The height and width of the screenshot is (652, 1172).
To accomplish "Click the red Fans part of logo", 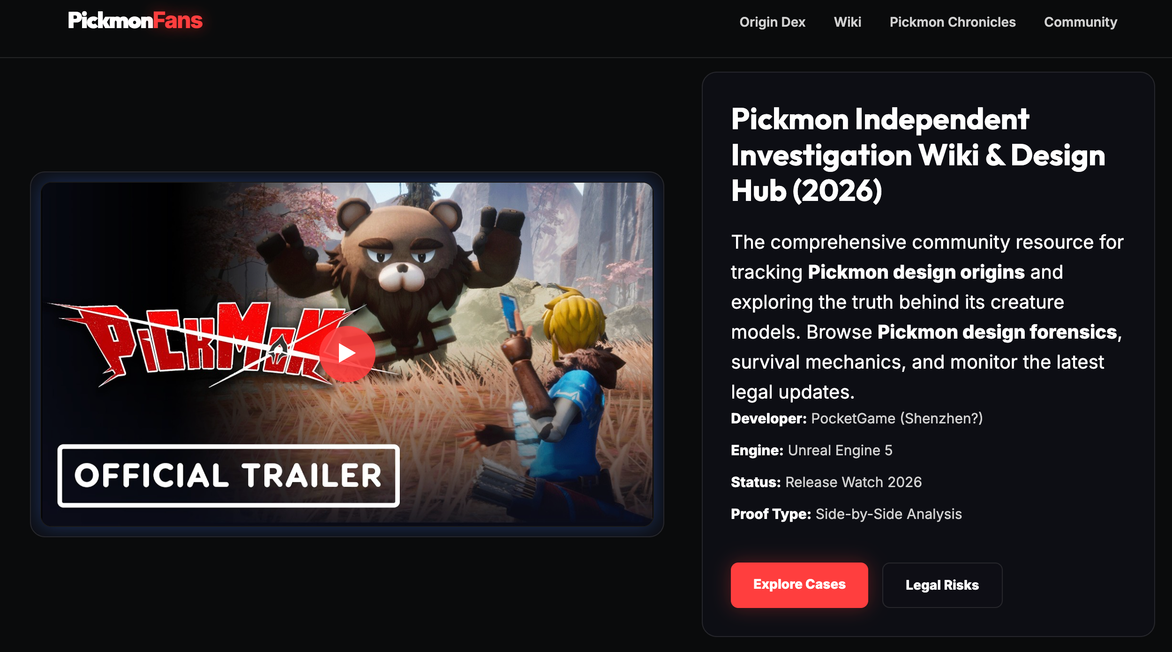I will point(178,21).
